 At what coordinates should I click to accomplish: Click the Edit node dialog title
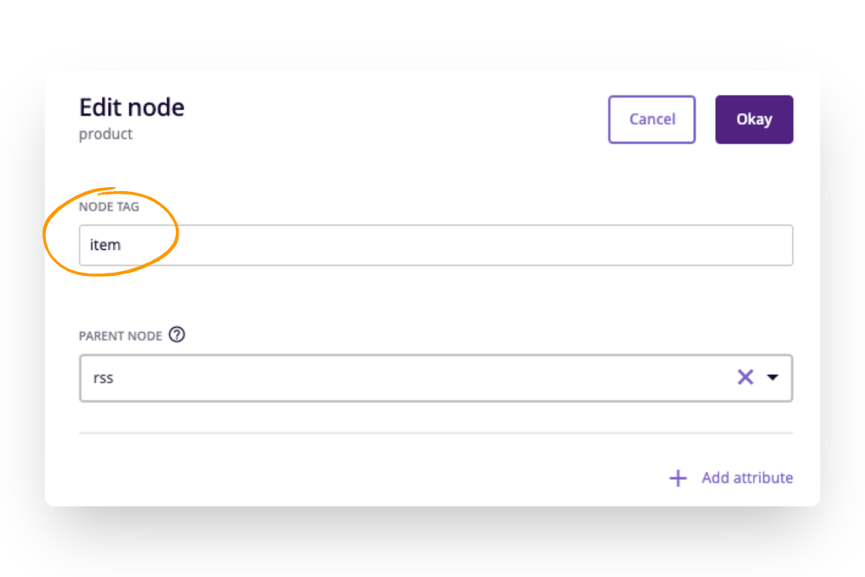click(x=132, y=107)
